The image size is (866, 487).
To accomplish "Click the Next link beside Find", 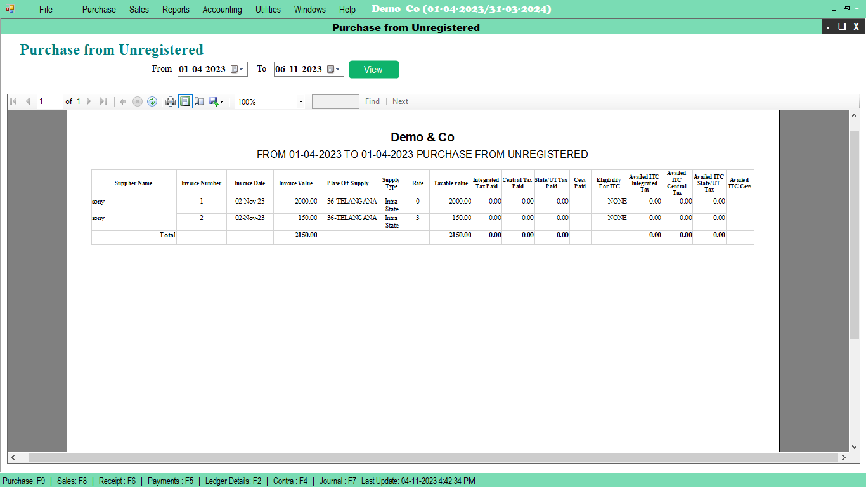I will click(400, 101).
